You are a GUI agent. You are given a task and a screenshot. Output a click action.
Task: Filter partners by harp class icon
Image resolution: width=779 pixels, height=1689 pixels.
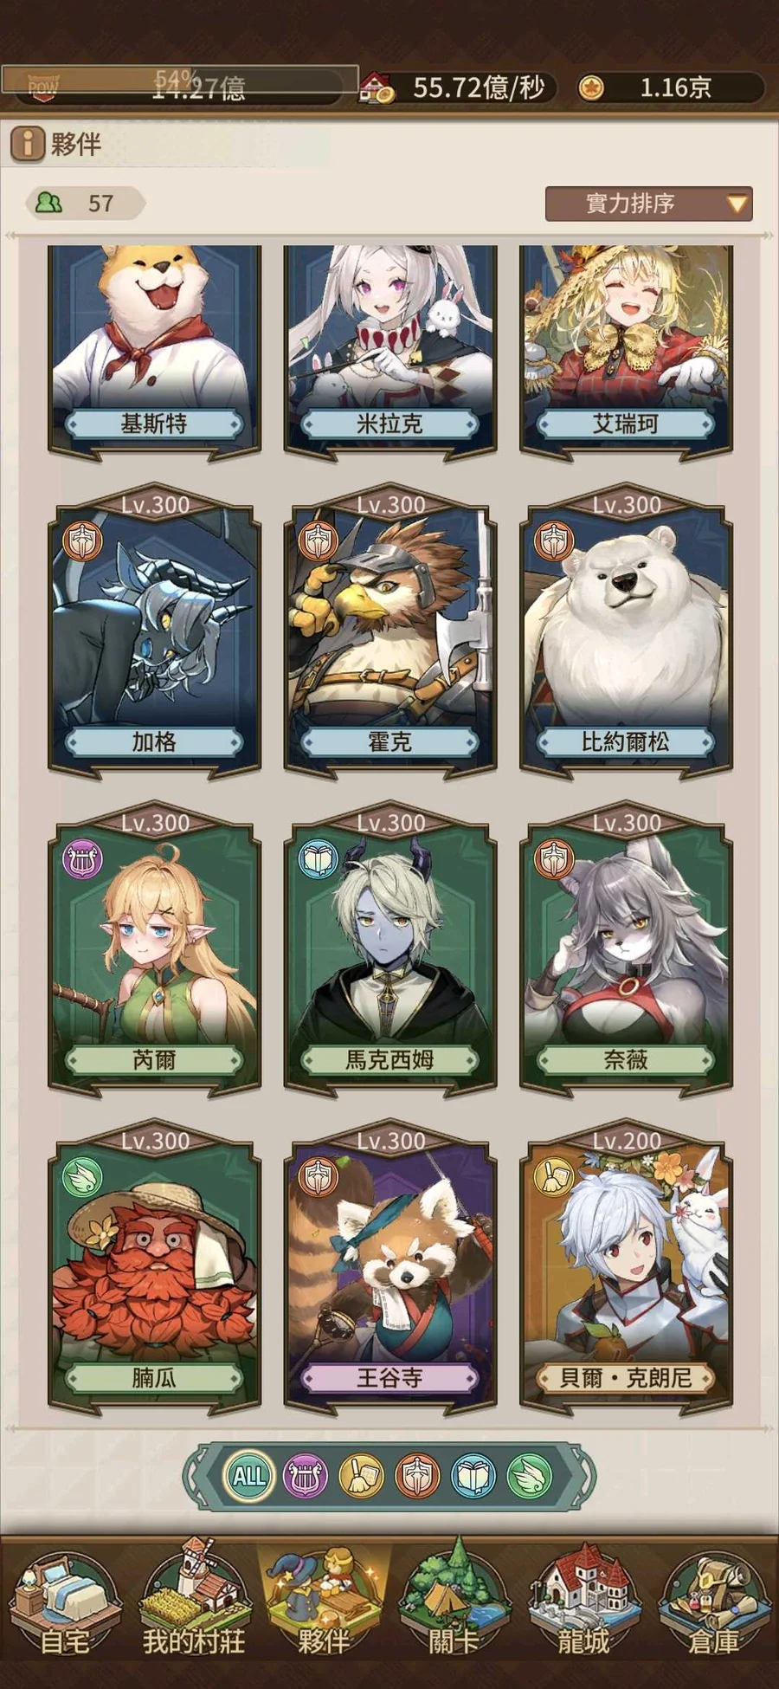pyautogui.click(x=306, y=1476)
